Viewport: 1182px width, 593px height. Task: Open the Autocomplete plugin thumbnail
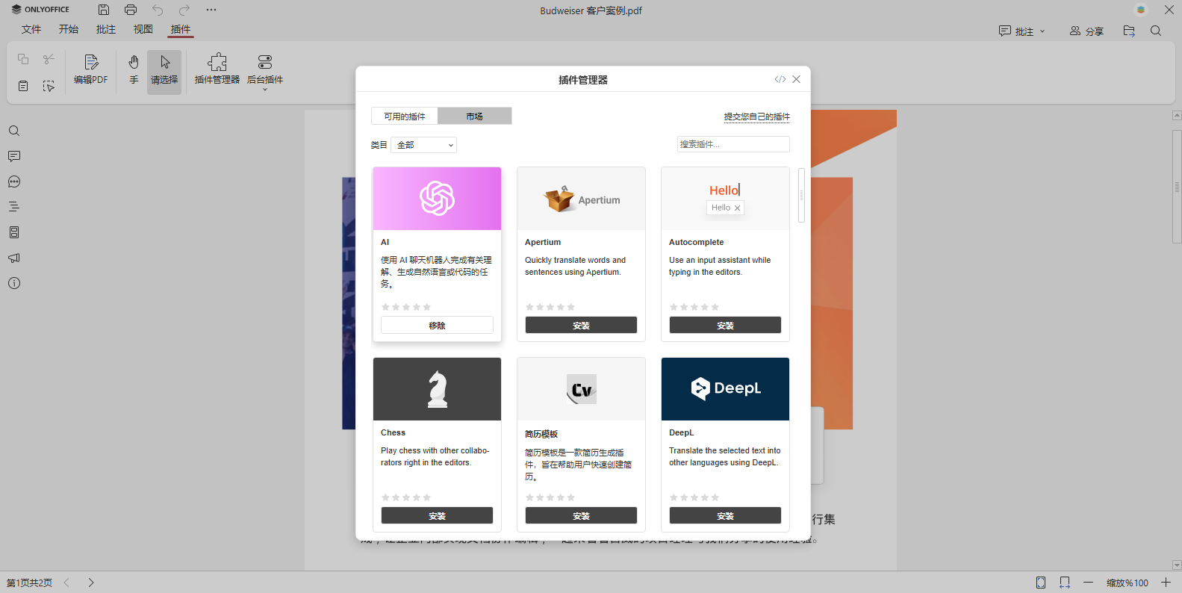coord(725,199)
